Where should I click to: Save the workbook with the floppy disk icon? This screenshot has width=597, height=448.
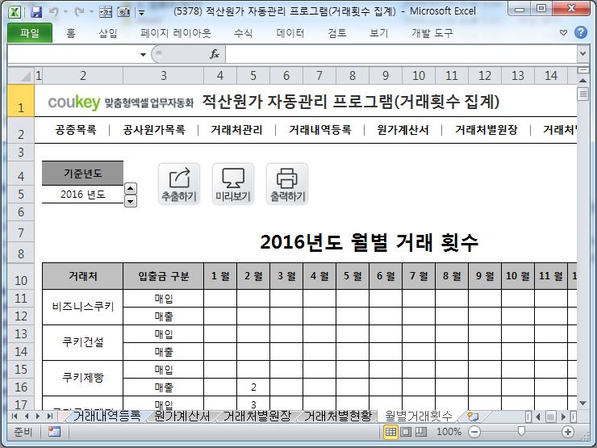(36, 12)
